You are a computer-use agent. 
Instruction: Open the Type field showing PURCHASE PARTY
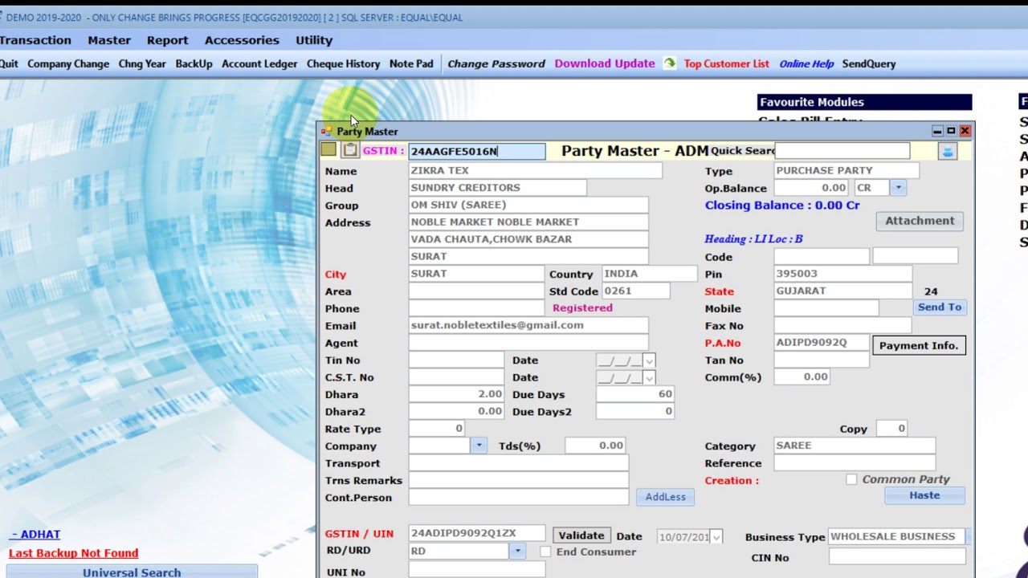pyautogui.click(x=846, y=170)
